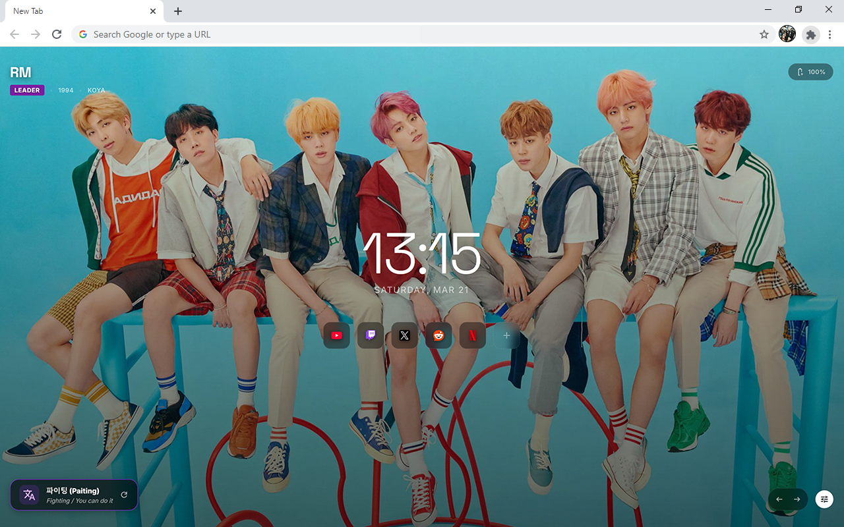This screenshot has height=527, width=844.
Task: Open the Extensions puzzle menu
Action: pyautogui.click(x=810, y=34)
